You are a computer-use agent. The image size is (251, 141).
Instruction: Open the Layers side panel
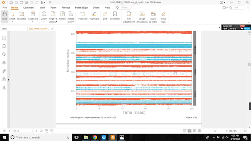(x=4, y=63)
